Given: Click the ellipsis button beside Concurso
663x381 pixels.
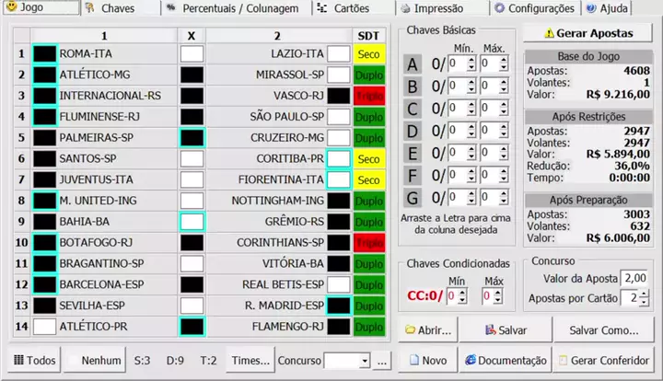Looking at the screenshot, I should click(x=382, y=361).
